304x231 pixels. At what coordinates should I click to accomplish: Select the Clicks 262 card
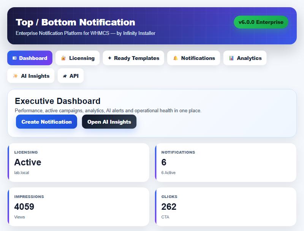(x=226, y=207)
